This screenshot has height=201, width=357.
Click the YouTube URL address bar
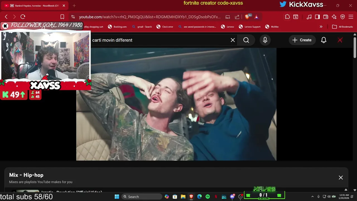click(149, 17)
